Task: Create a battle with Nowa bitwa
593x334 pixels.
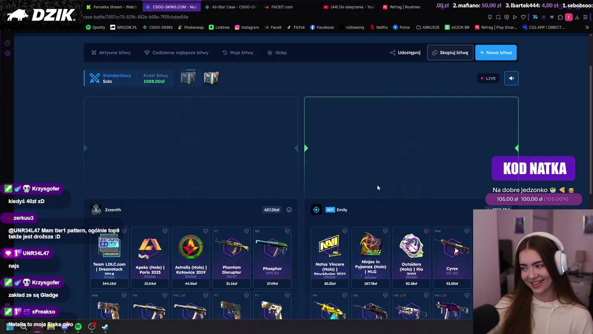Action: 496,52
